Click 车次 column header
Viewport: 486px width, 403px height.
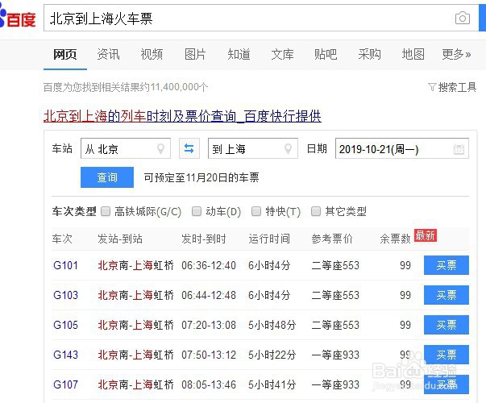click(62, 239)
